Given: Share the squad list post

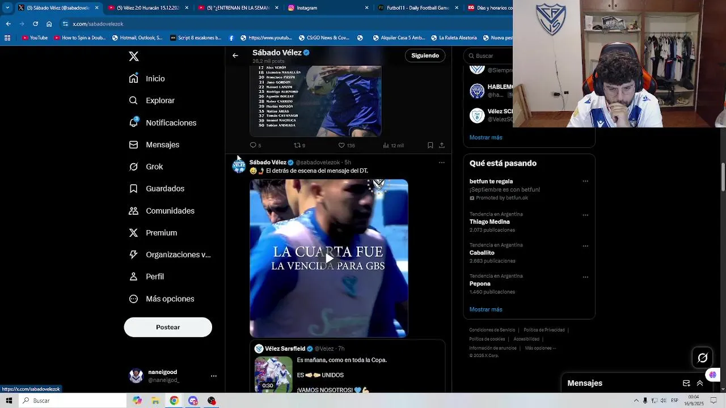Looking at the screenshot, I should point(442,146).
